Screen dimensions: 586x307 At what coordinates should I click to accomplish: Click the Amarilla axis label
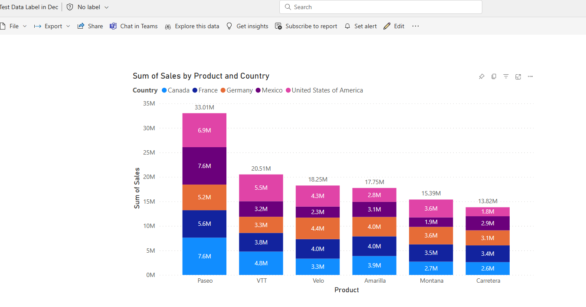pos(375,281)
